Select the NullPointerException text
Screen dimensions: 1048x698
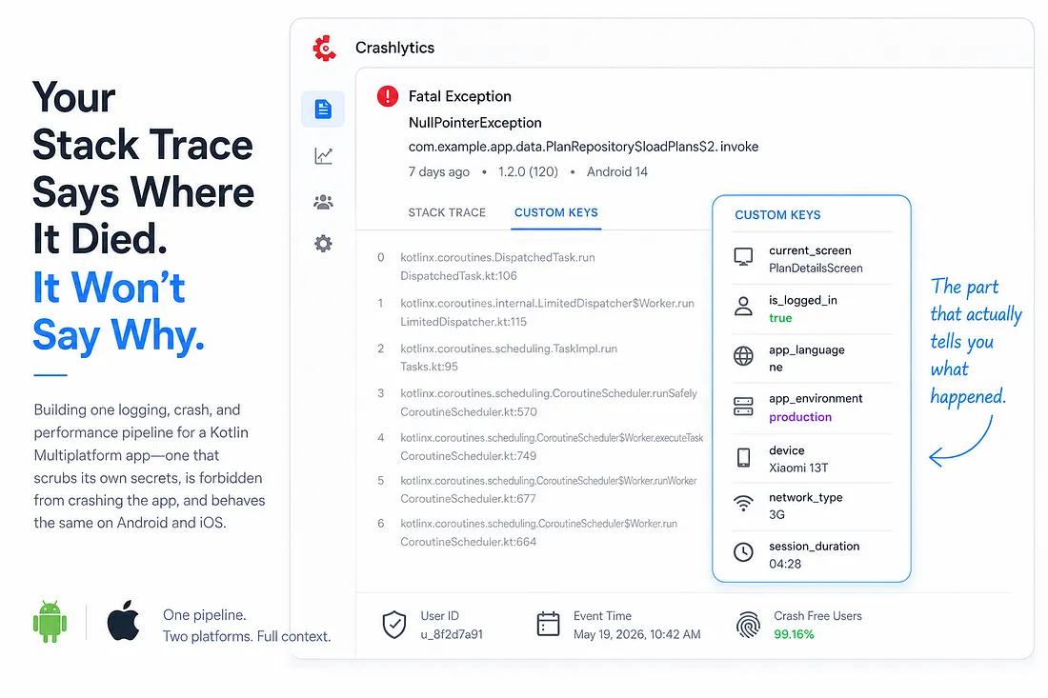click(x=475, y=123)
